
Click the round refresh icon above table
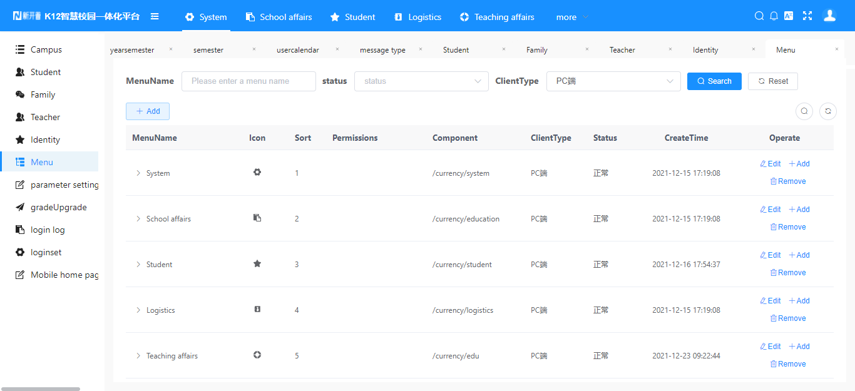point(828,111)
